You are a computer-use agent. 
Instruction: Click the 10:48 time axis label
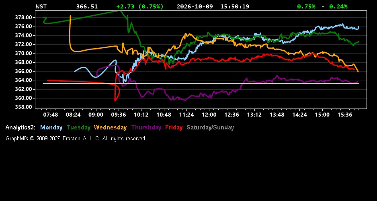(164, 115)
